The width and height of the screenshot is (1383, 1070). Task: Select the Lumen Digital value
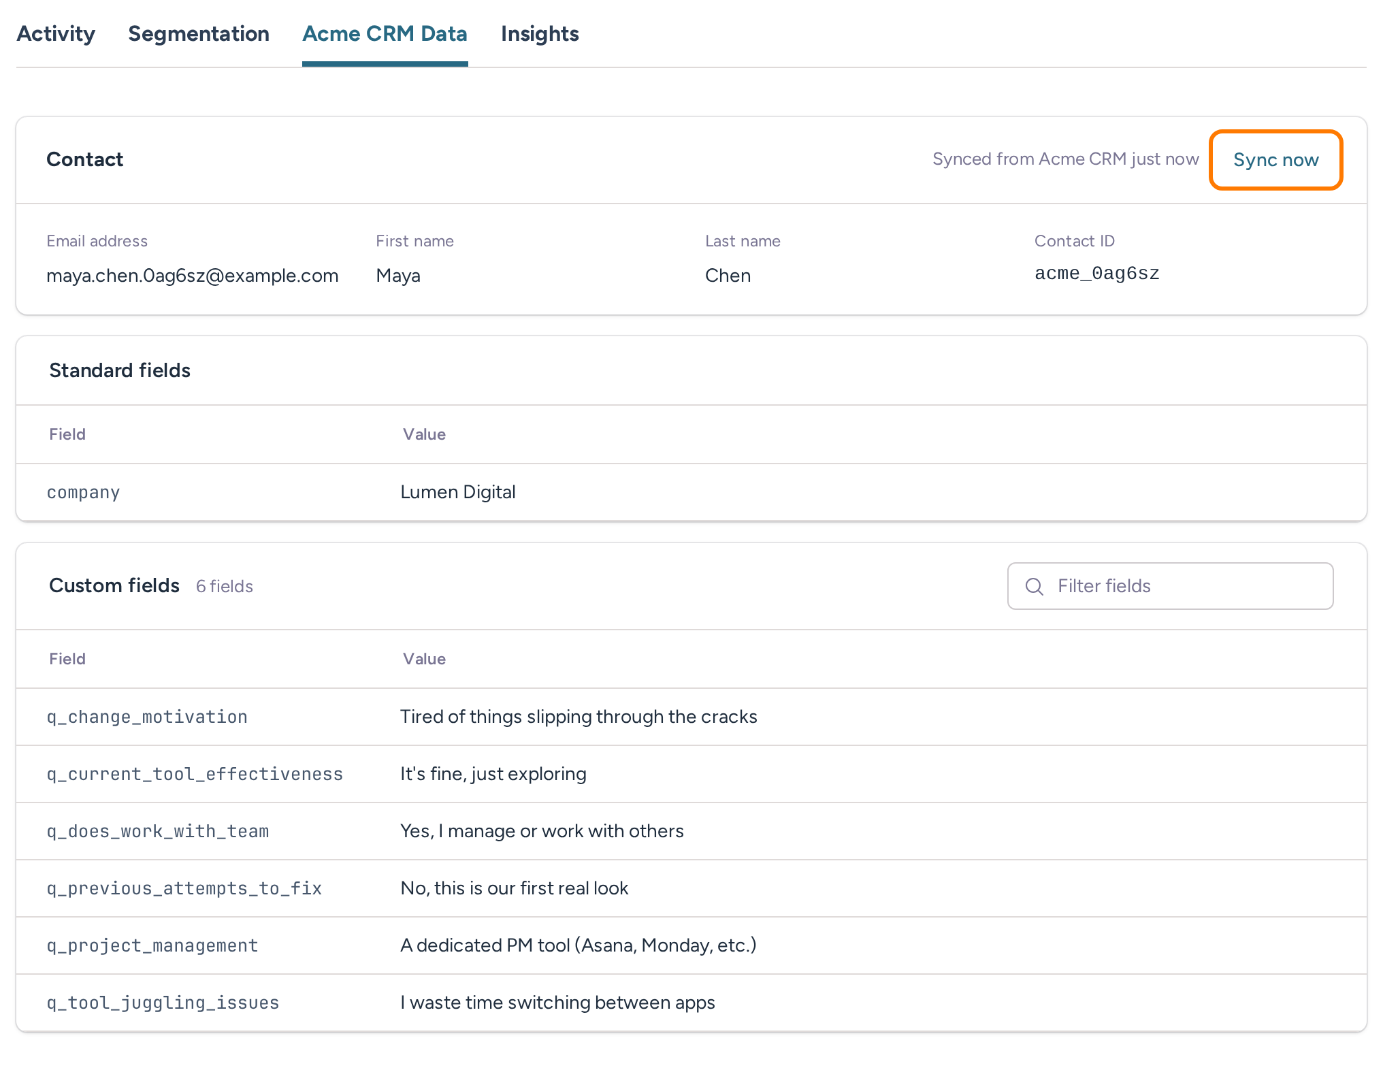point(457,492)
